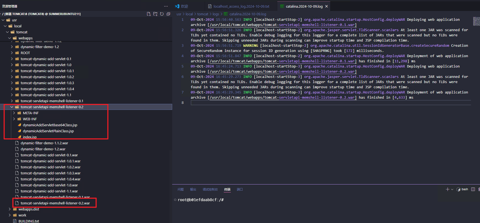The height and width of the screenshot is (223, 480).
Task: Click local in the breadcrumb path
Action: pyautogui.click(x=189, y=14)
